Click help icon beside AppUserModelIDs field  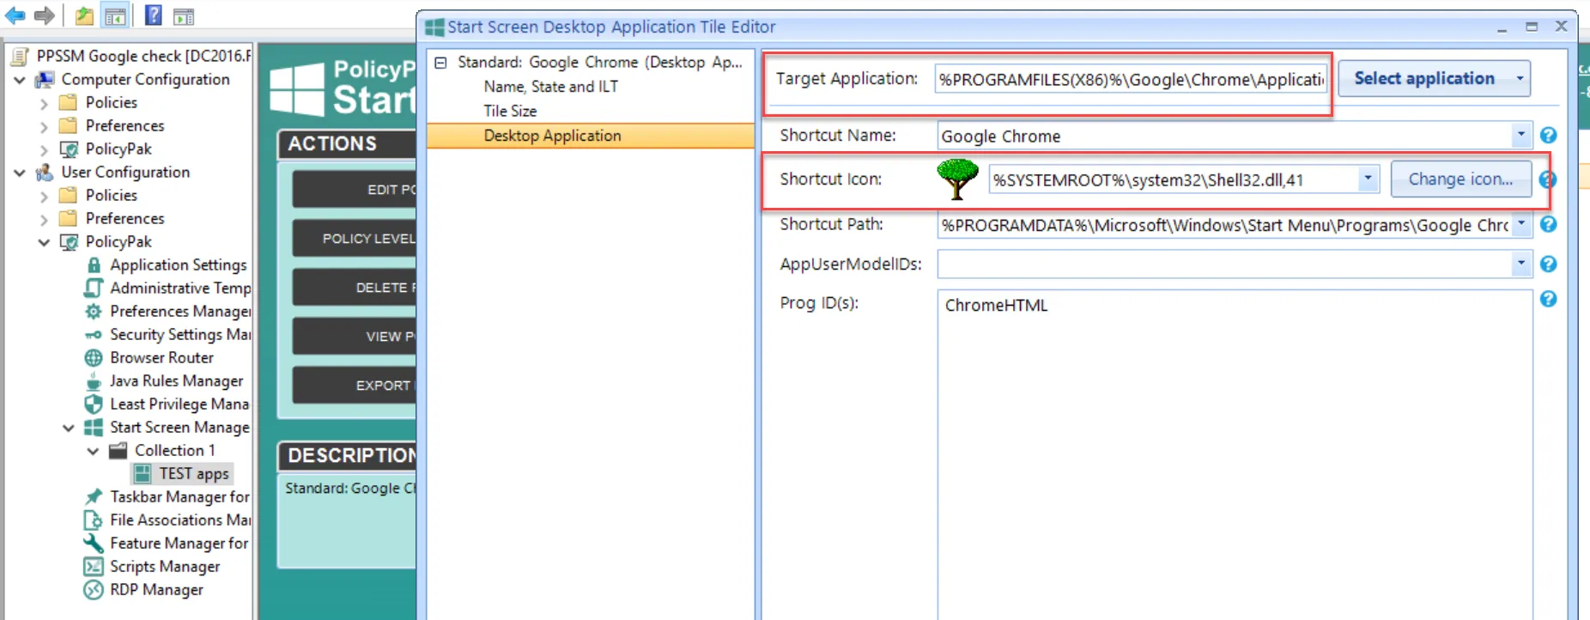tap(1548, 264)
